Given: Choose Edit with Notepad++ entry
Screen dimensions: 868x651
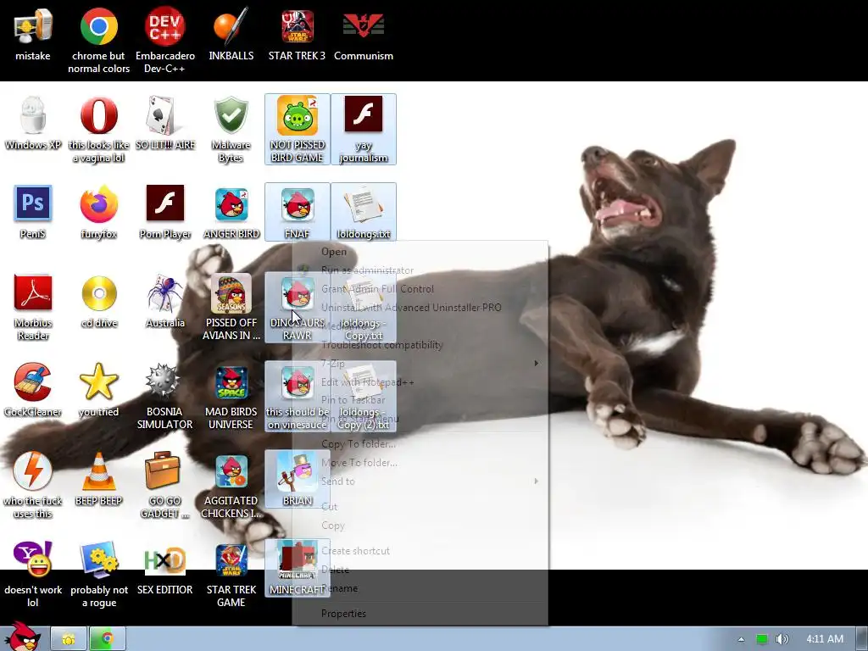Looking at the screenshot, I should [420, 382].
